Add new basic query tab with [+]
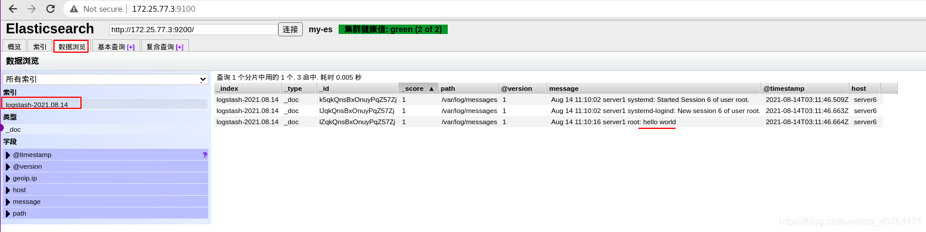 pos(131,47)
